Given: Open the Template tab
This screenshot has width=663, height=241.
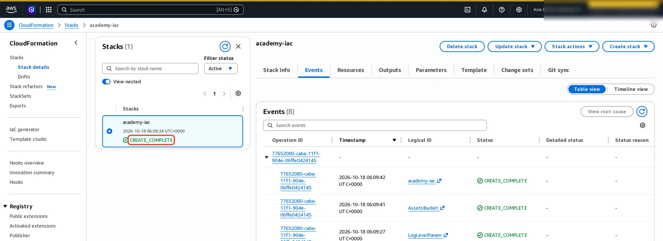Looking at the screenshot, I should [x=474, y=70].
